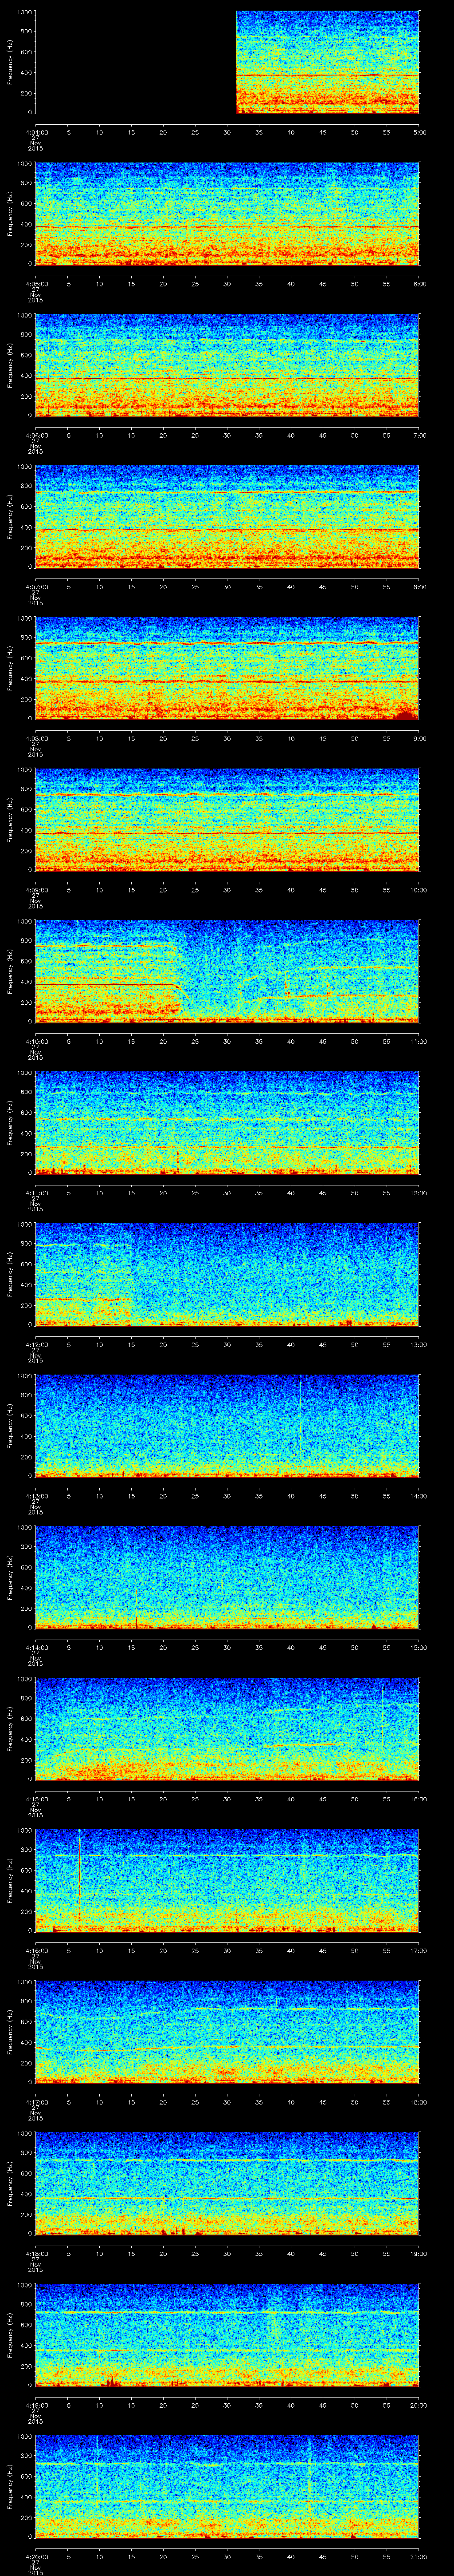Image resolution: width=454 pixels, height=2576 pixels.
Task: Click the 30-second tick label below the 4:14:00 spectrogram
Action: (x=227, y=1647)
